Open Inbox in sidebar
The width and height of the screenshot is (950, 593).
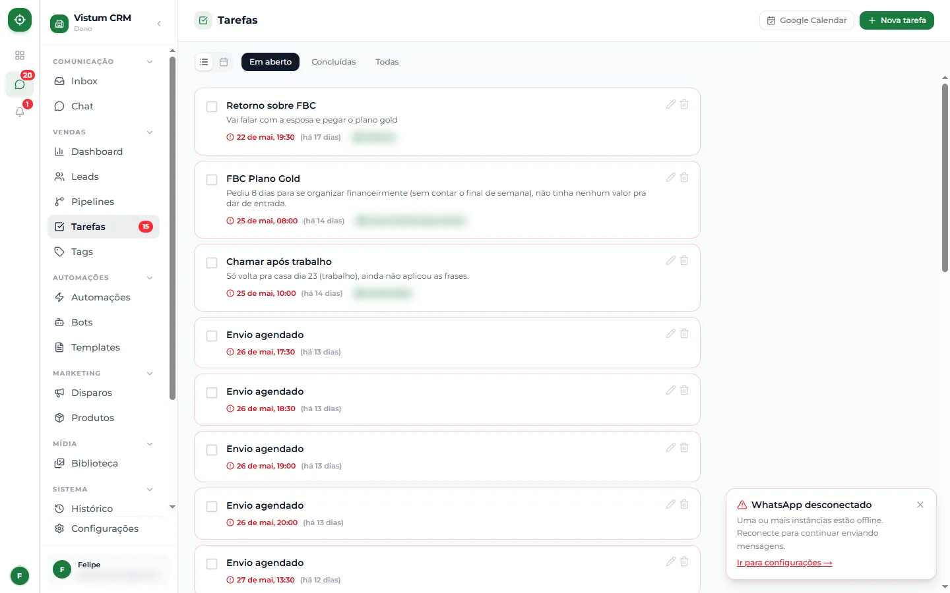[x=104, y=81]
